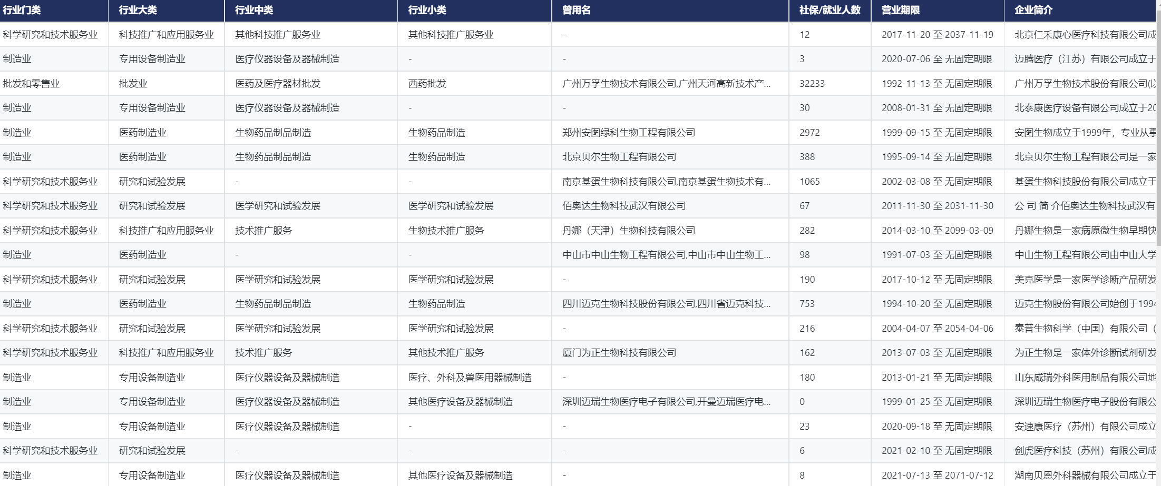Select the term starting 2020-07-06
The height and width of the screenshot is (486, 1161).
[x=937, y=59]
